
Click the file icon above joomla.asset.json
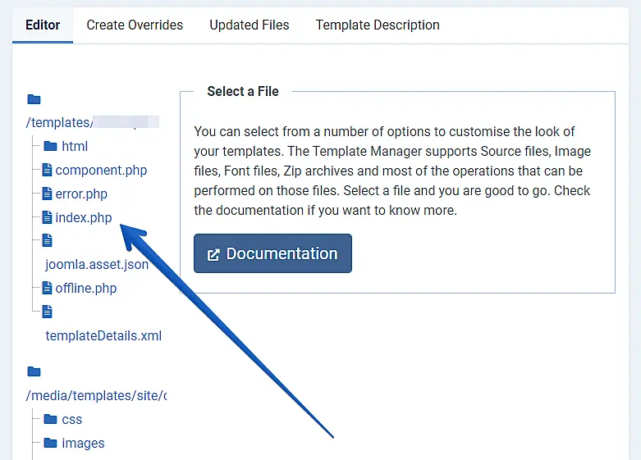[48, 241]
